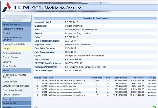Select the highlighted Licitação menu item
This screenshot has height=108, width=158.
(x=7, y=49)
